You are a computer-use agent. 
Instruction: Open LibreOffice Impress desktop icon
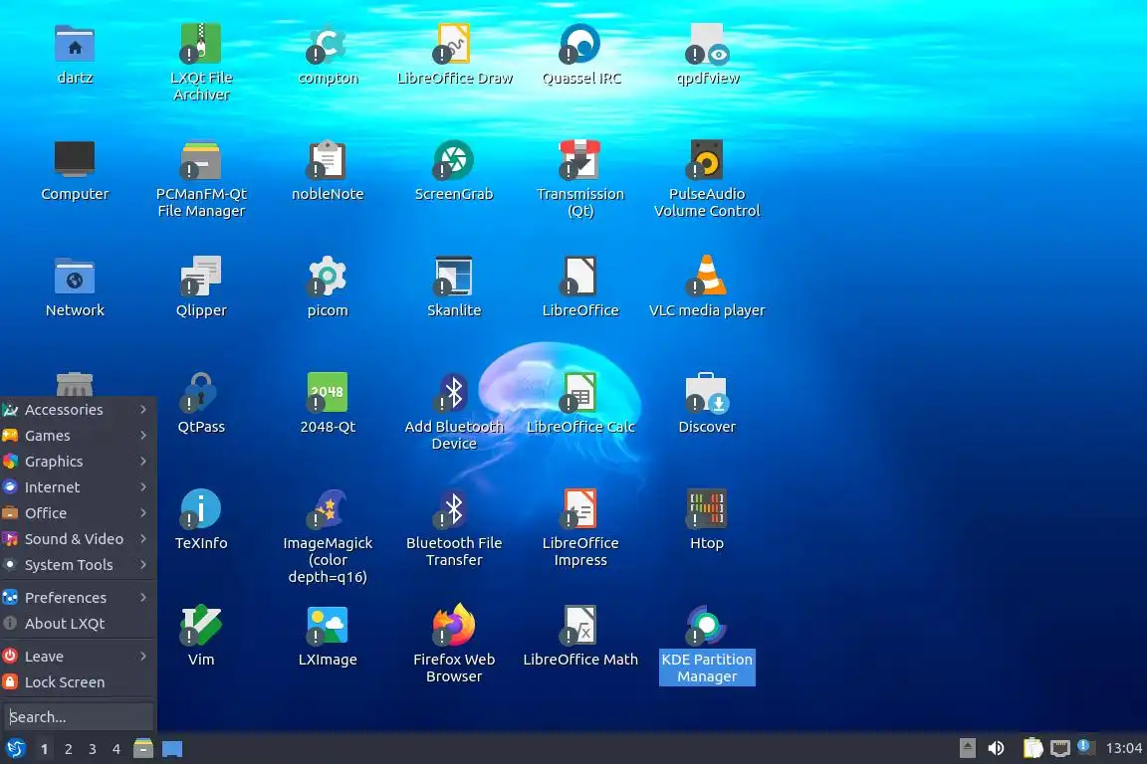[x=580, y=509]
